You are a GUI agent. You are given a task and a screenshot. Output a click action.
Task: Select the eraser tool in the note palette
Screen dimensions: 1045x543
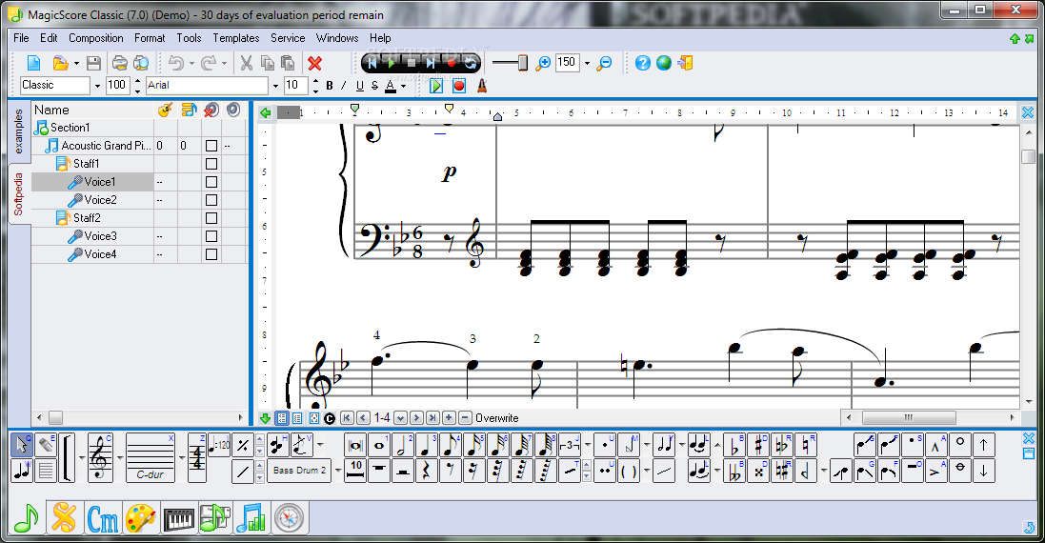click(45, 444)
